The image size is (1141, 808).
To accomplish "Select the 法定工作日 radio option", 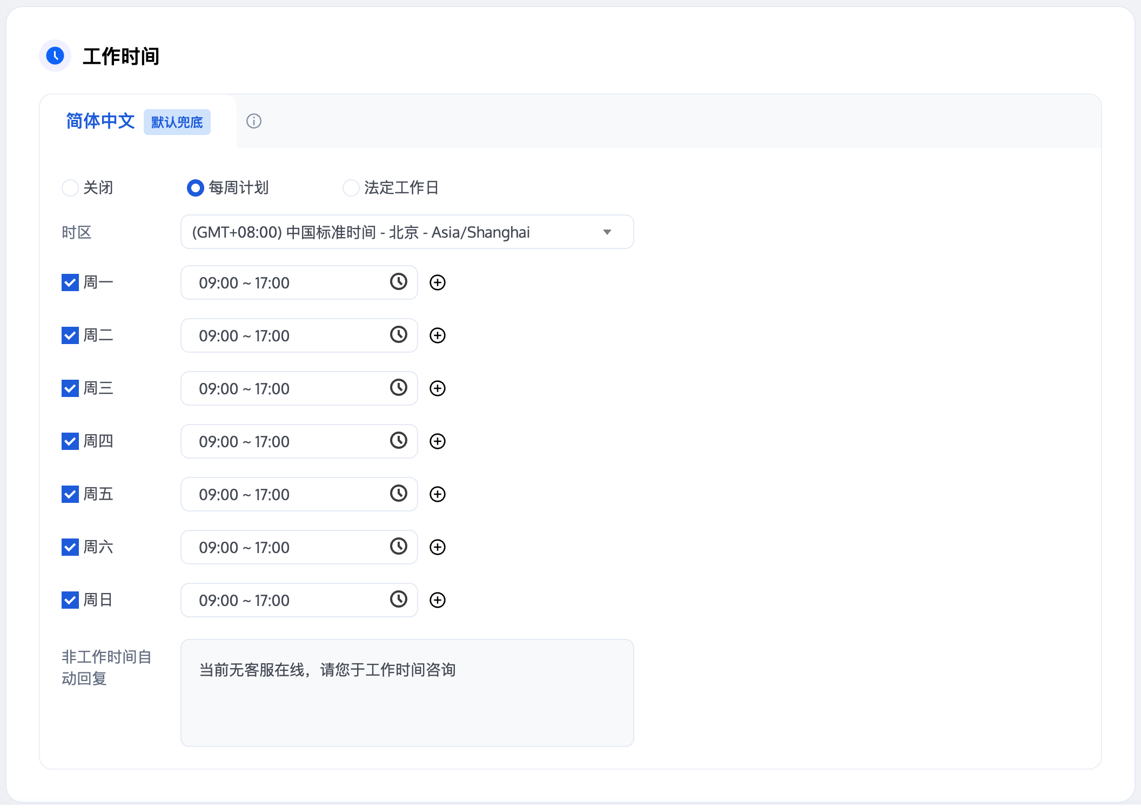I will click(x=351, y=188).
